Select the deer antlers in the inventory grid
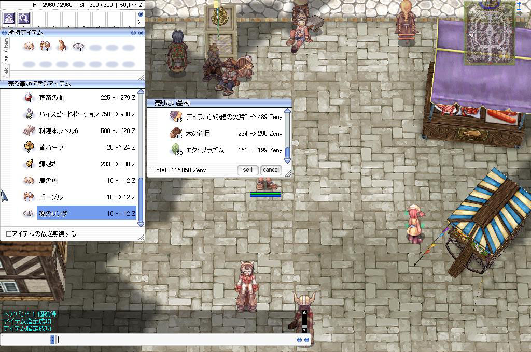Screen dimensions: 531x352 tap(29, 46)
